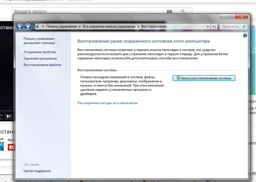Click the magnifier icon in Control Panel search
The width and height of the screenshot is (256, 182).
244,26
